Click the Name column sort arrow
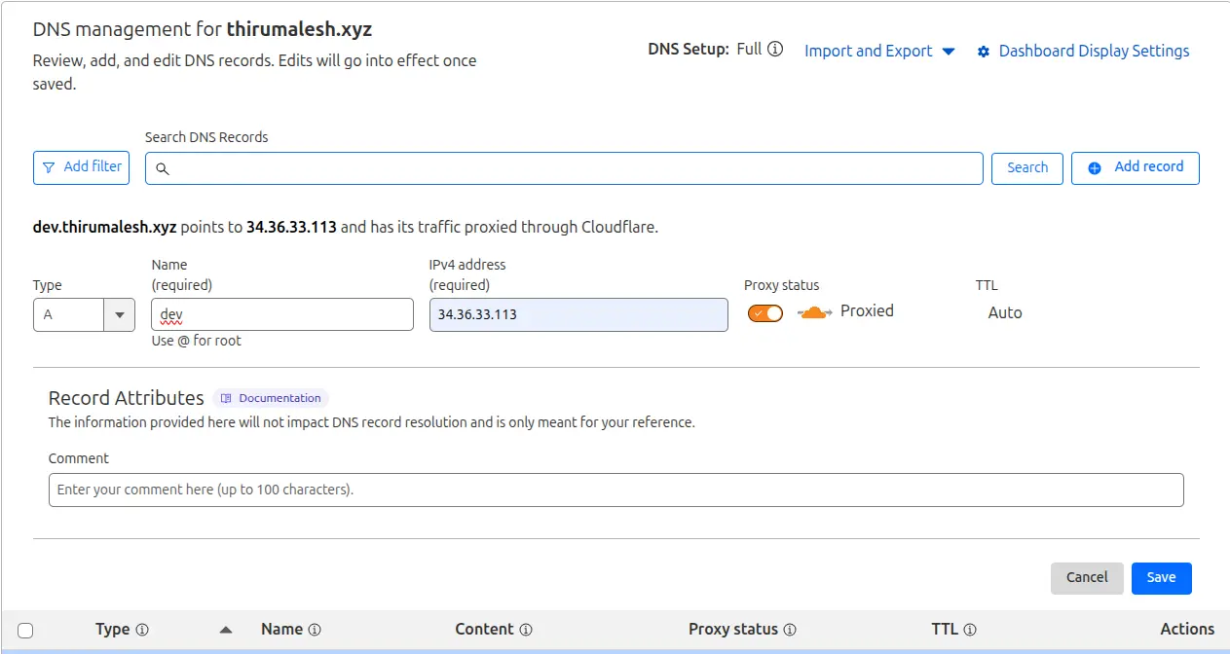Image resolution: width=1230 pixels, height=654 pixels. (225, 630)
